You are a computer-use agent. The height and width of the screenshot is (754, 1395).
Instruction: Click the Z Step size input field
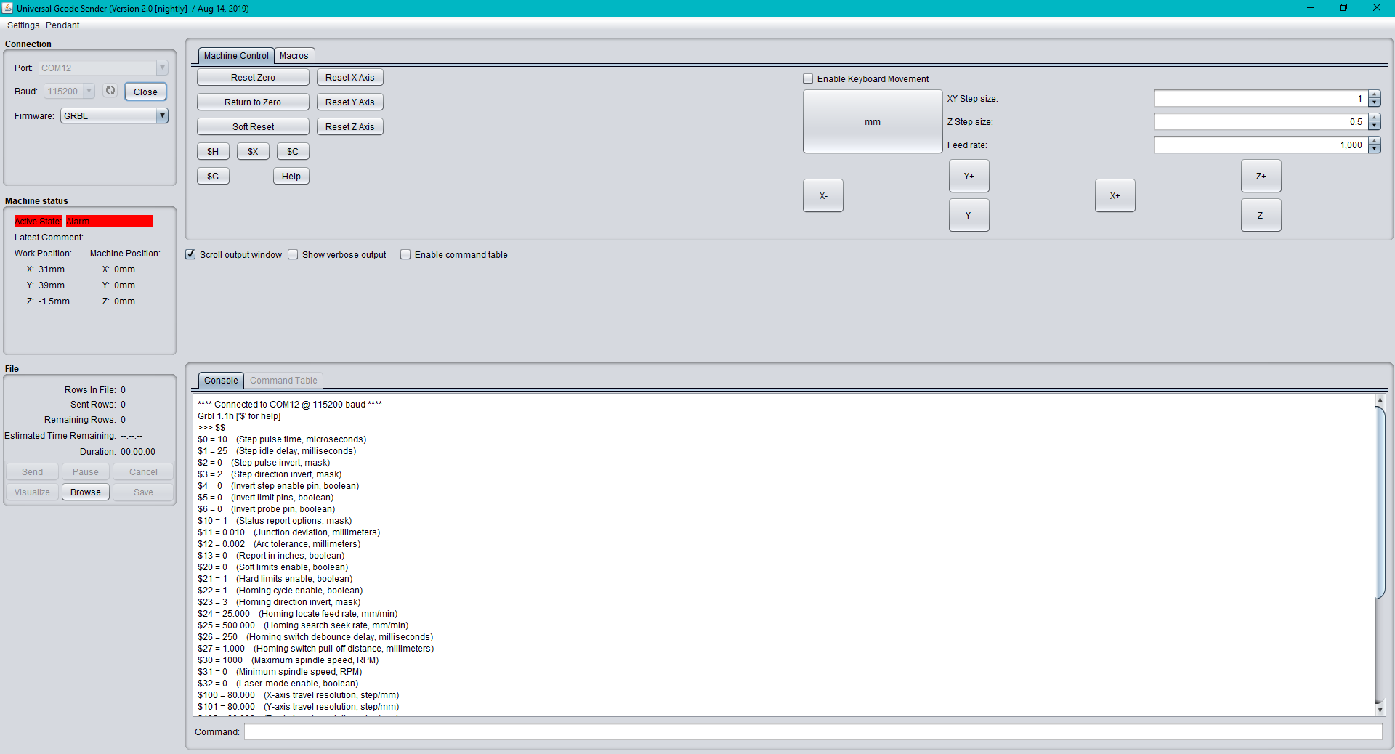click(1261, 122)
